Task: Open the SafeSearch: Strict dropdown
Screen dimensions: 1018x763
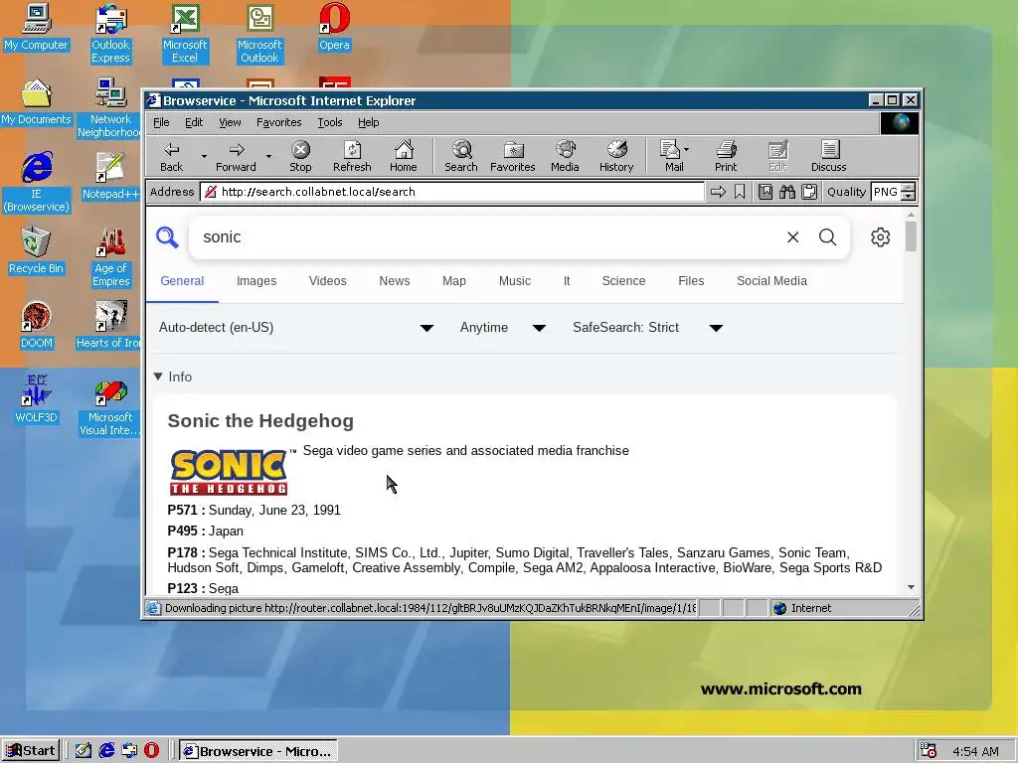Action: point(647,328)
